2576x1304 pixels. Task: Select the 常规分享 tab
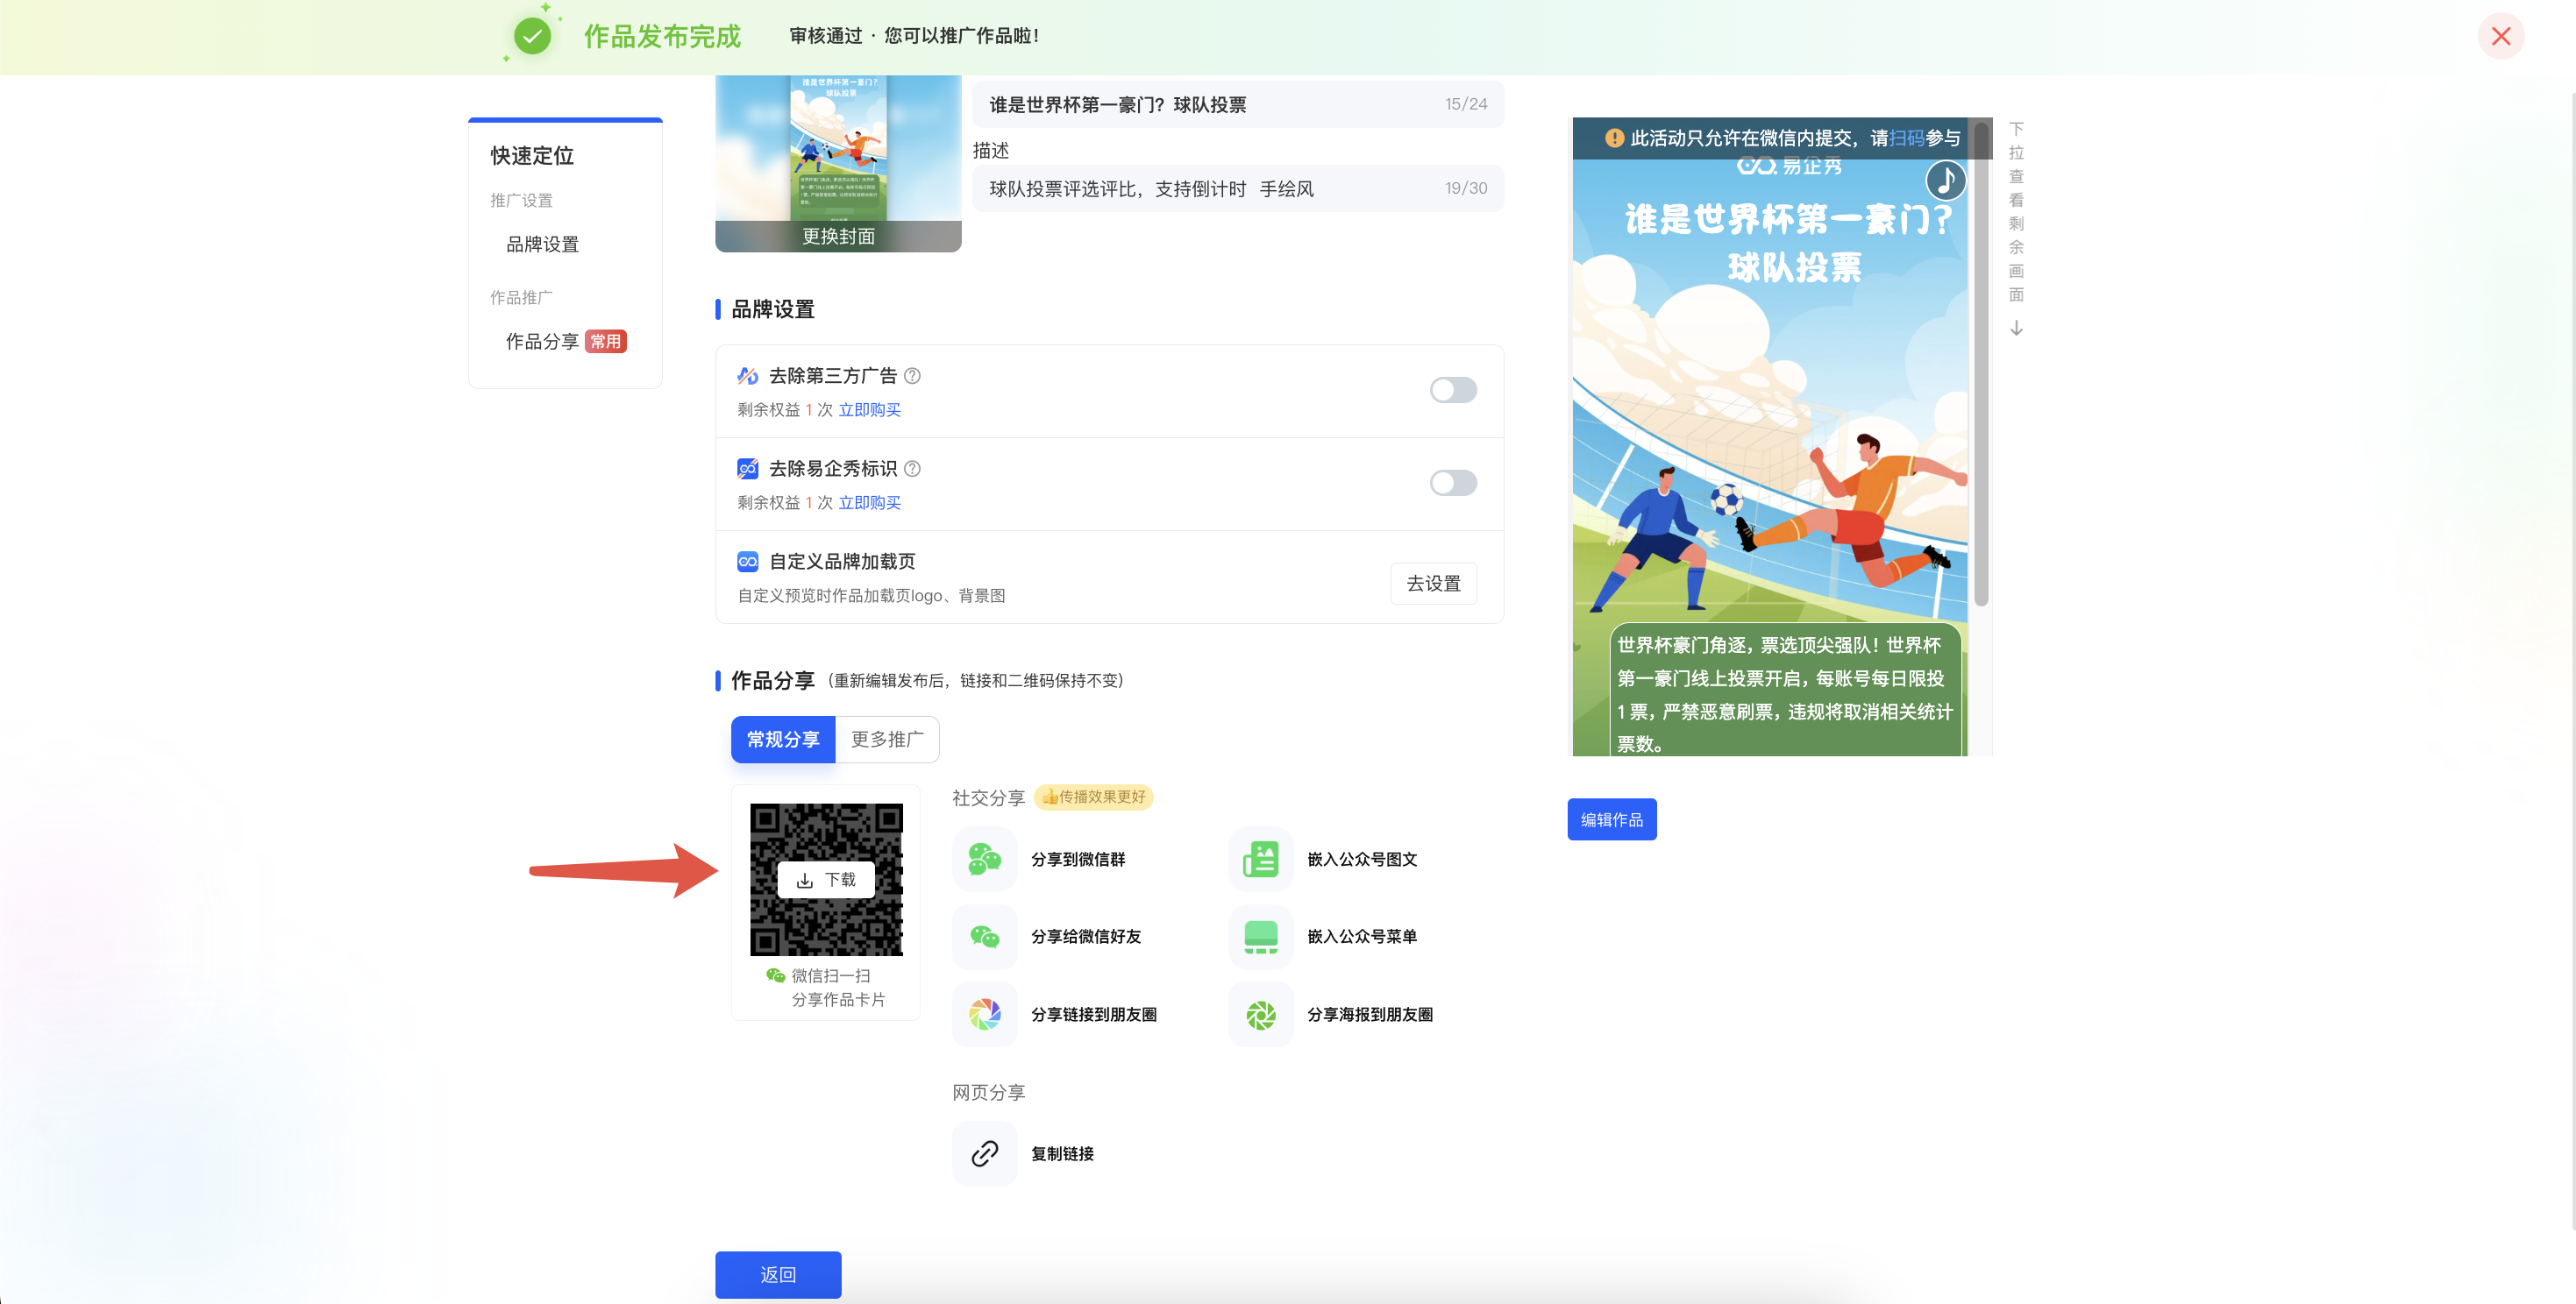[x=783, y=740]
